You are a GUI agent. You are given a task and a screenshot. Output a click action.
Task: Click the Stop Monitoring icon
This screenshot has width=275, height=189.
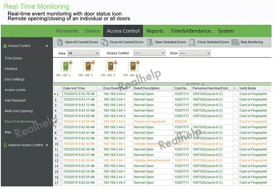235,42
